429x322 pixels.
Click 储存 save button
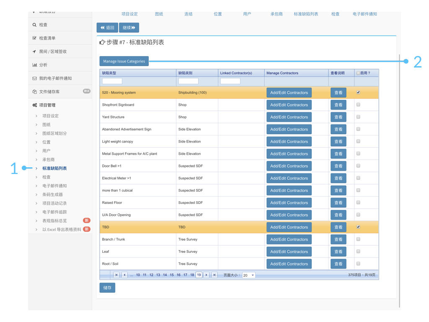107,288
